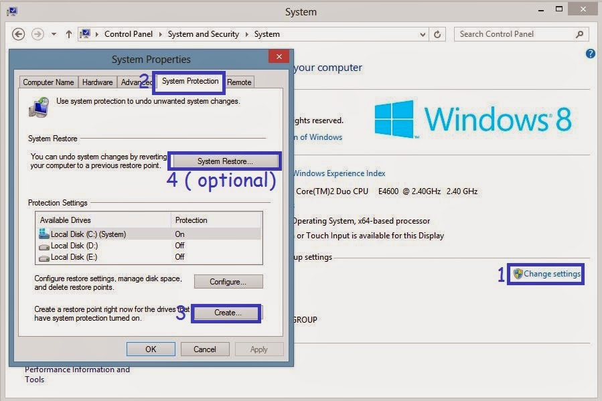Click the back navigation arrow
The height and width of the screenshot is (401, 602).
pyautogui.click(x=18, y=33)
